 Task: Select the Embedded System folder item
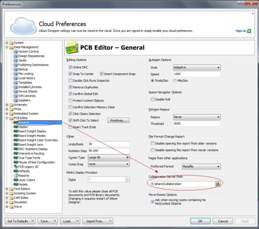[26, 114]
